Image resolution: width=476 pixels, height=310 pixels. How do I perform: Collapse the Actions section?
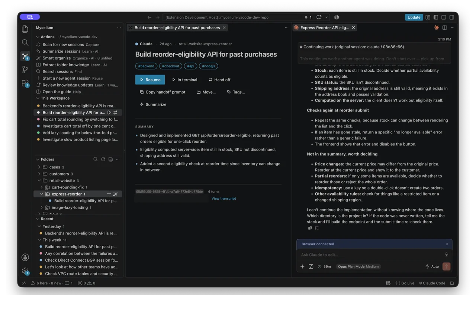pyautogui.click(x=38, y=37)
